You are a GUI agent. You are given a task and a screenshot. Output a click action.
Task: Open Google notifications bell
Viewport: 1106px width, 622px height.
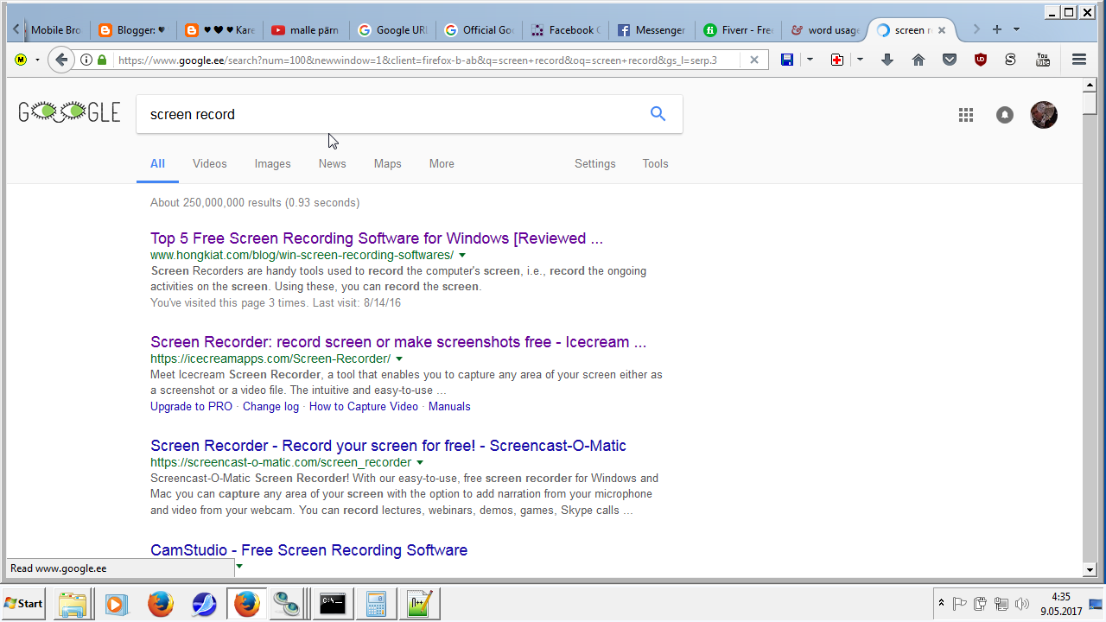[1004, 115]
